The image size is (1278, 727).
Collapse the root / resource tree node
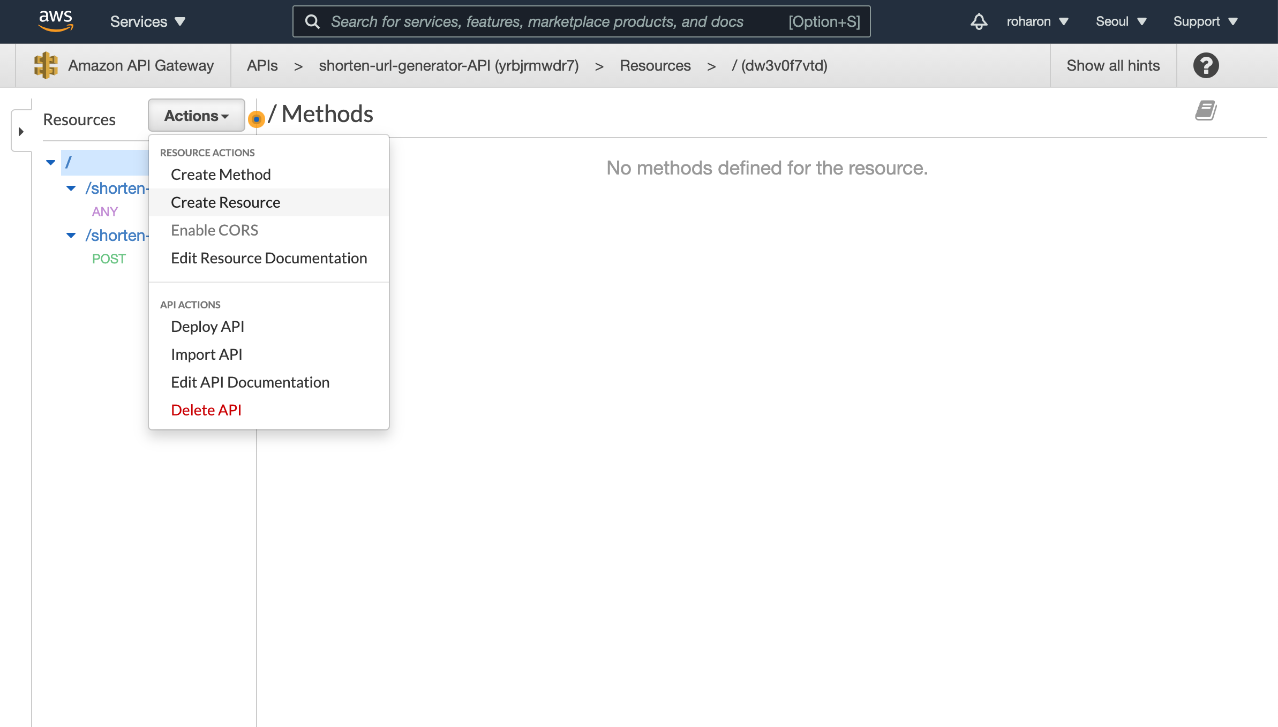point(51,162)
